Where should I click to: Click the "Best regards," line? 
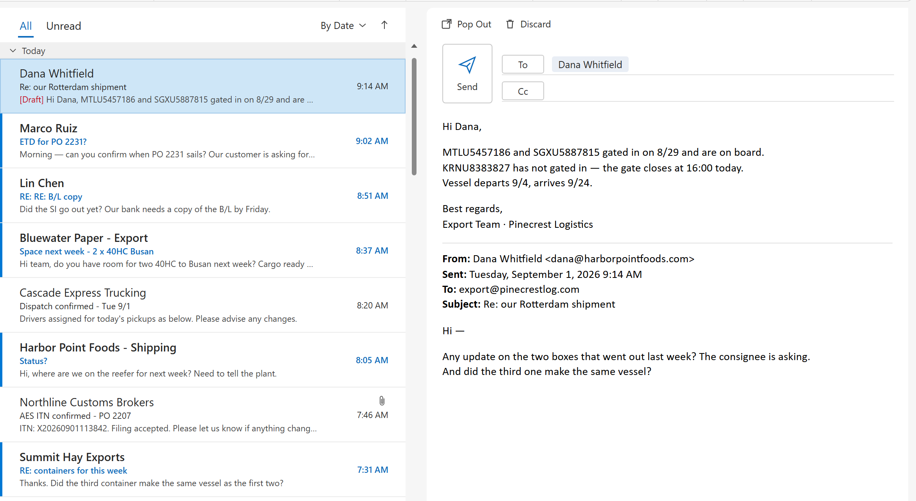tap(472, 209)
